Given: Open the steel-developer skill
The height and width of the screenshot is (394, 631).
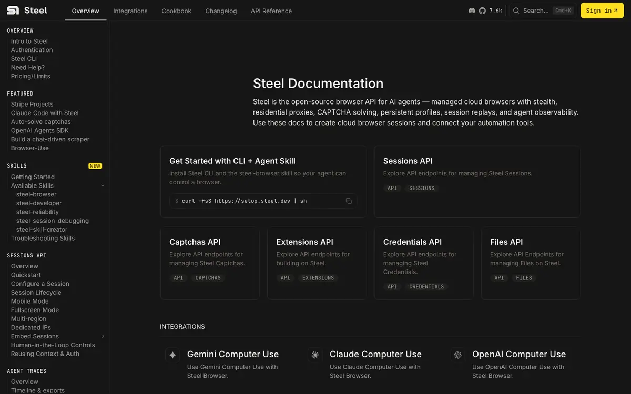Looking at the screenshot, I should tap(39, 203).
